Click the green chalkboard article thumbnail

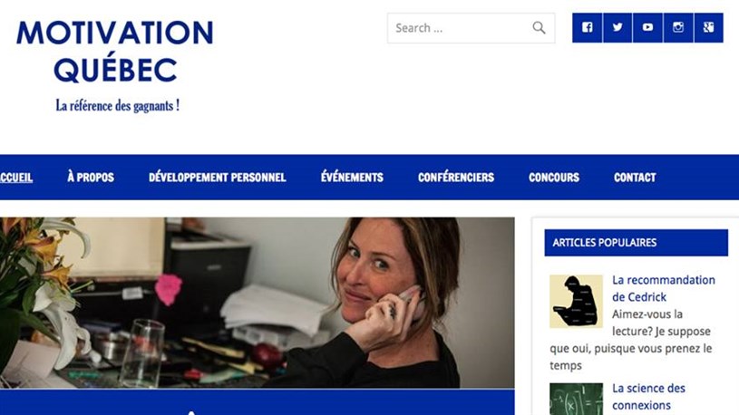coord(576,399)
